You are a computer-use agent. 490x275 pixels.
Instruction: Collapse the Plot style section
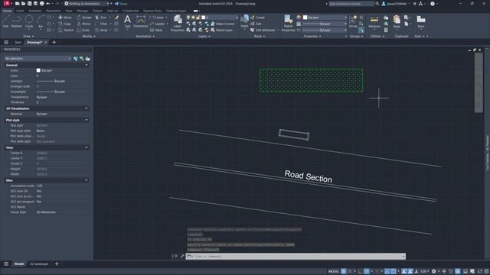coord(87,120)
